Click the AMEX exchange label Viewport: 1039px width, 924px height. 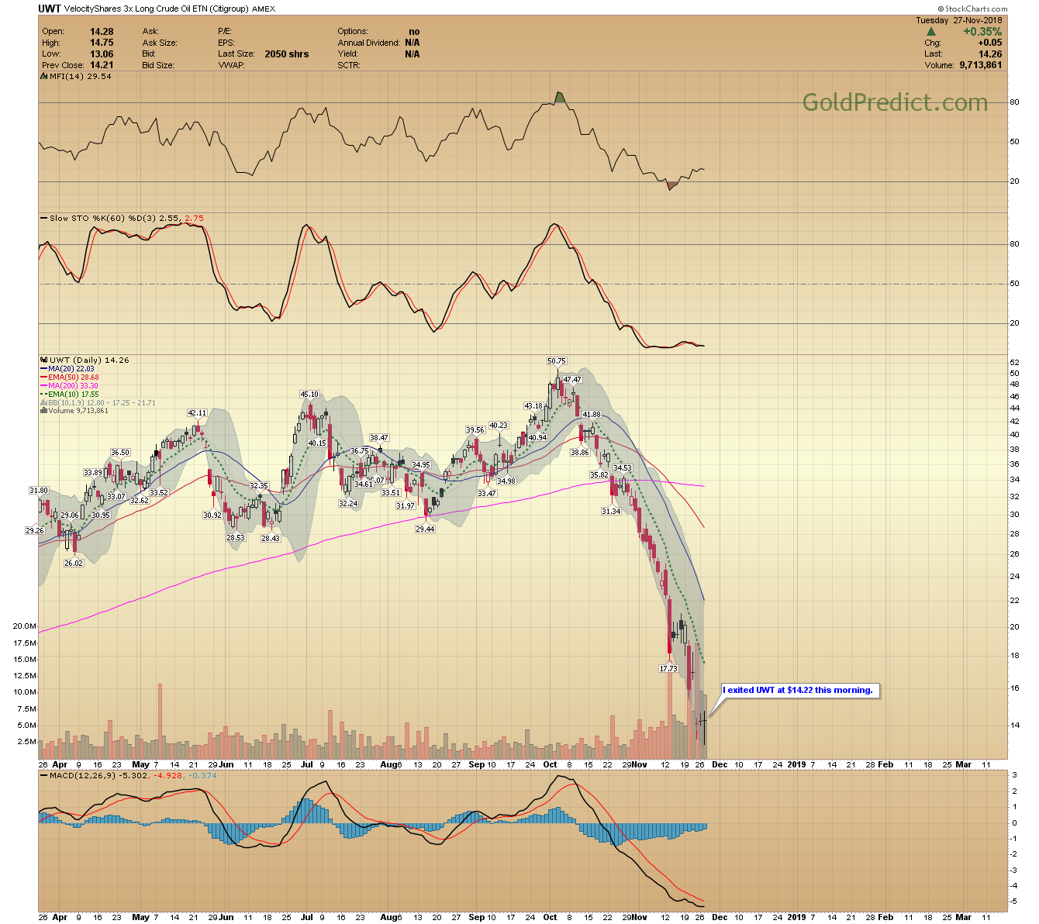coord(264,9)
